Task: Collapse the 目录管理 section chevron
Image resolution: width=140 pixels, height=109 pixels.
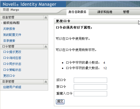Action: click(x=46, y=82)
